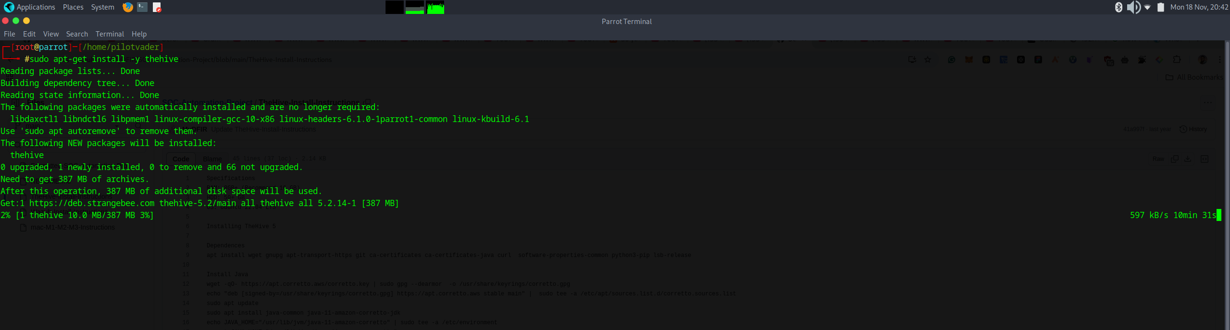Click 'The following NEW packages will be installed' line
This screenshot has width=1230, height=330.
pos(109,143)
